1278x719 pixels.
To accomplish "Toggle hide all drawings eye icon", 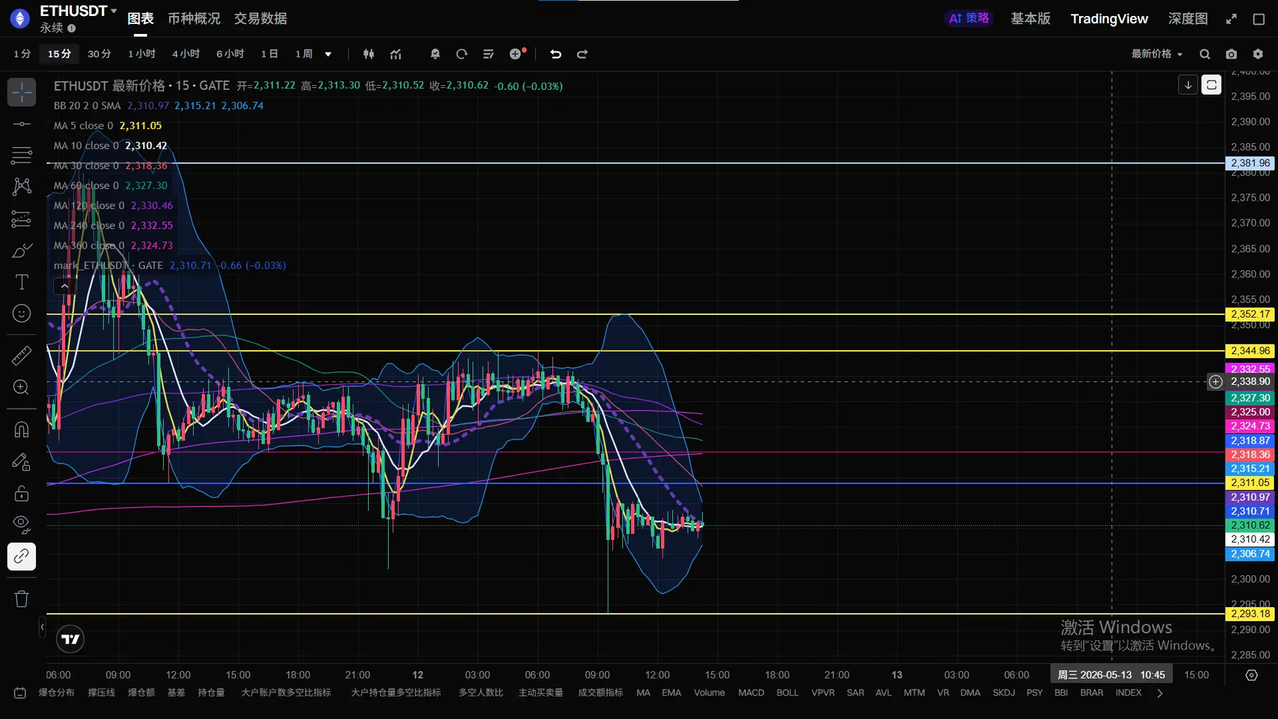I will [x=21, y=525].
